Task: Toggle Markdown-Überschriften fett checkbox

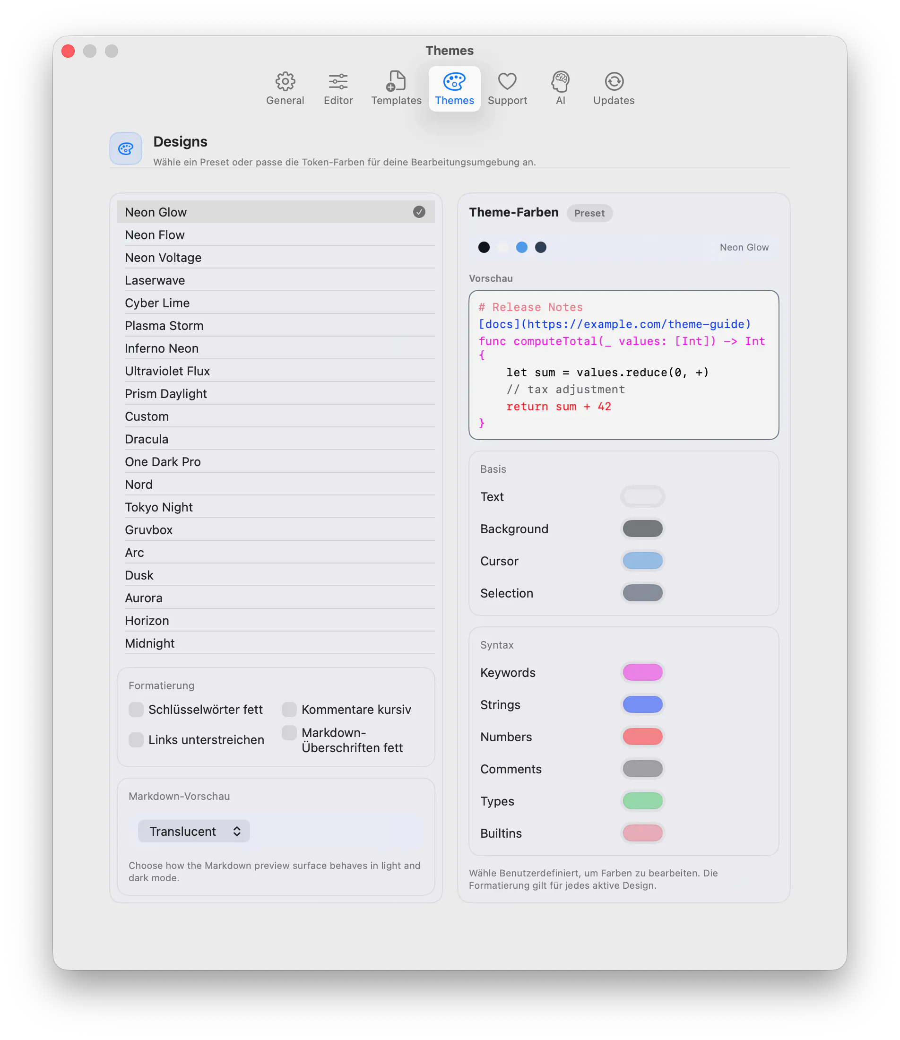Action: click(x=289, y=732)
